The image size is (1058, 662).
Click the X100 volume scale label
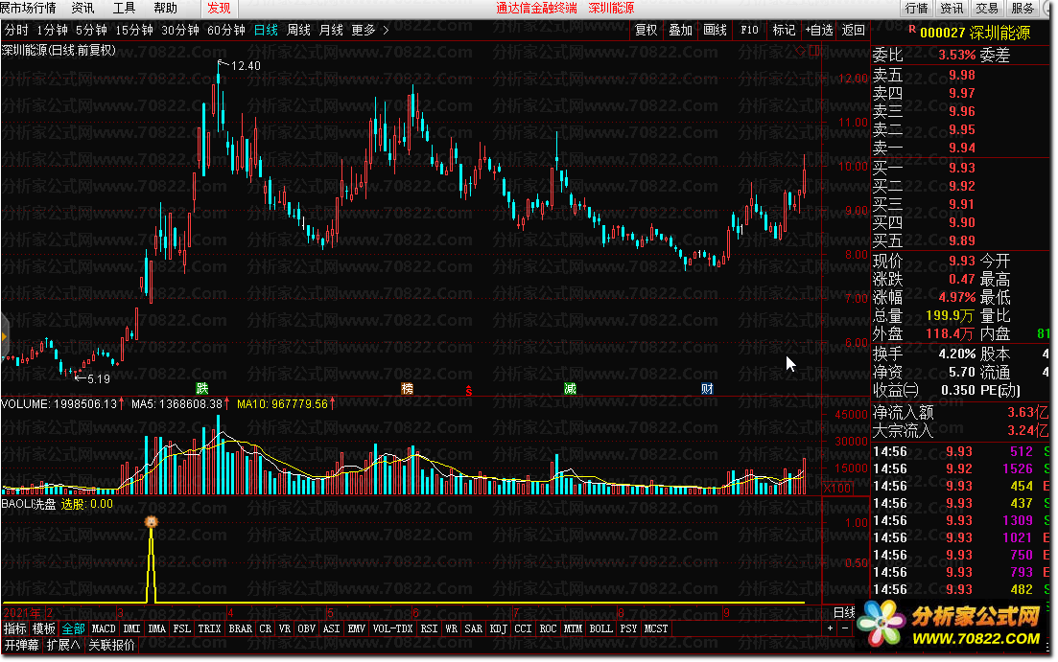(838, 488)
